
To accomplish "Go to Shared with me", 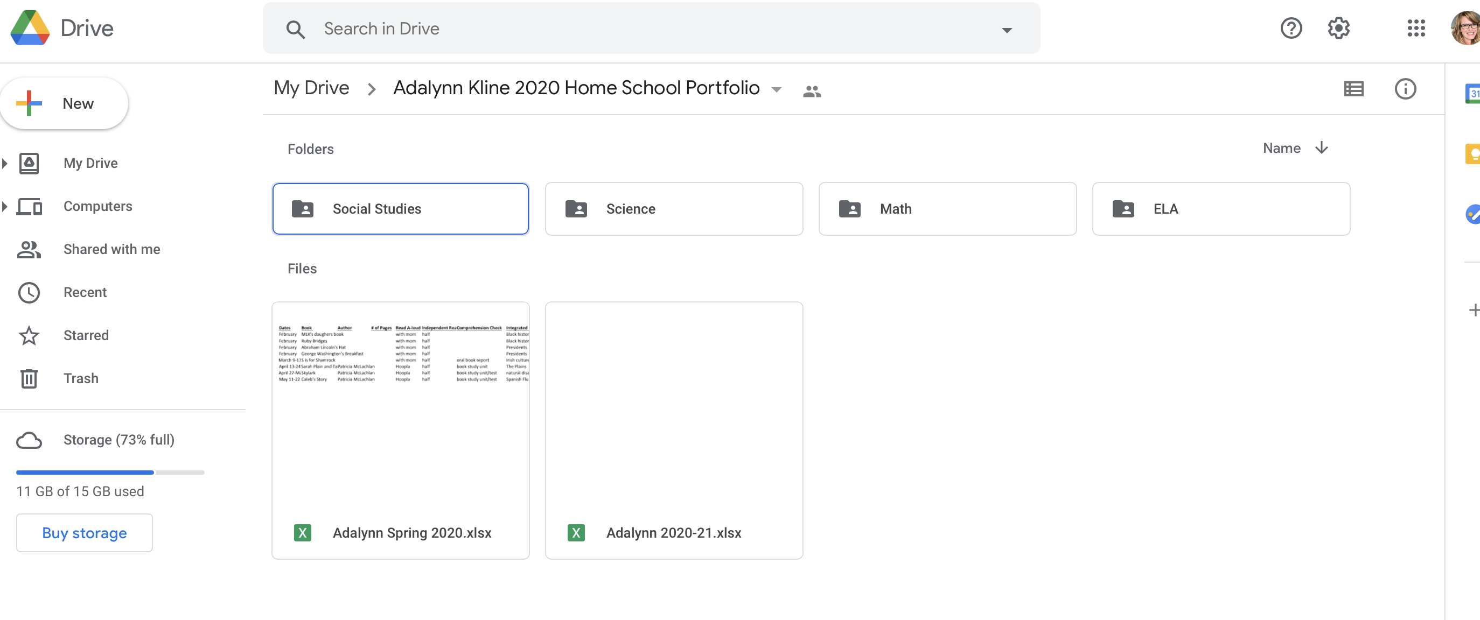I will (x=111, y=249).
